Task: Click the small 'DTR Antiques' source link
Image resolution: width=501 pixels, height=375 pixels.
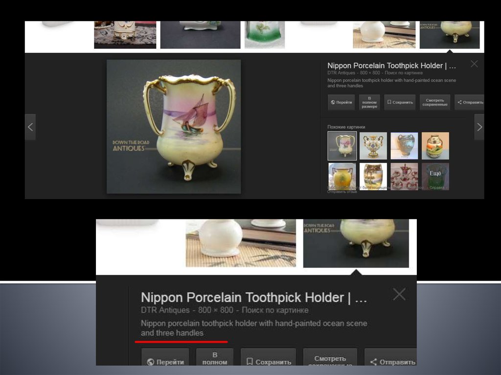Action: (341, 73)
